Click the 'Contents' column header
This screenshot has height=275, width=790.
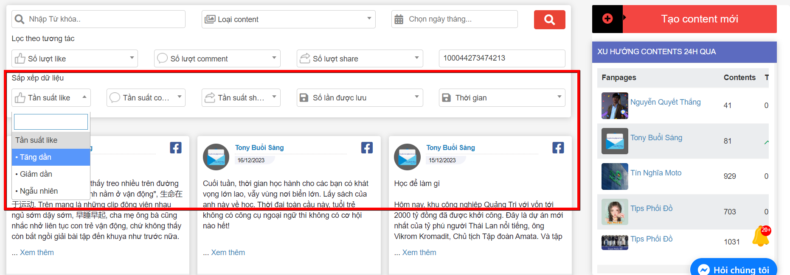[x=739, y=78]
